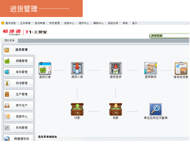Select the 进货管理 sidebar header

(x=19, y=50)
